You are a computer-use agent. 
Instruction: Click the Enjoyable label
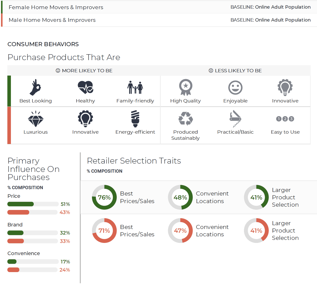coord(235,101)
